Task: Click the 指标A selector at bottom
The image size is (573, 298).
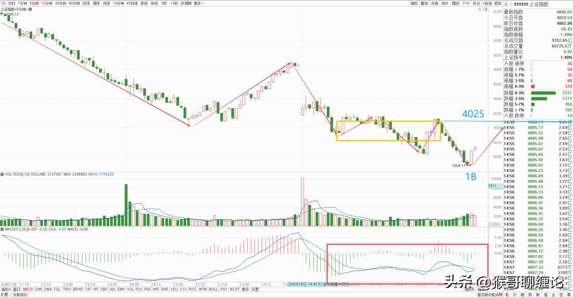Action: tap(6, 289)
